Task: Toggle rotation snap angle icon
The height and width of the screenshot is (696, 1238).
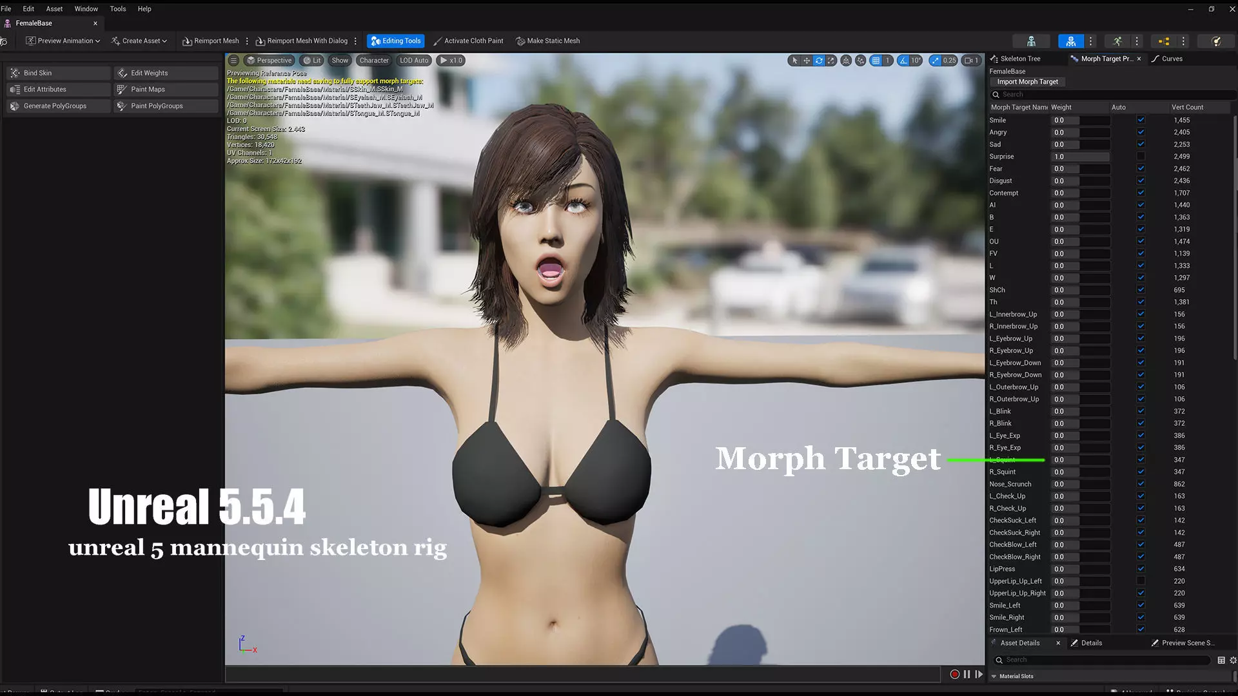Action: click(903, 61)
